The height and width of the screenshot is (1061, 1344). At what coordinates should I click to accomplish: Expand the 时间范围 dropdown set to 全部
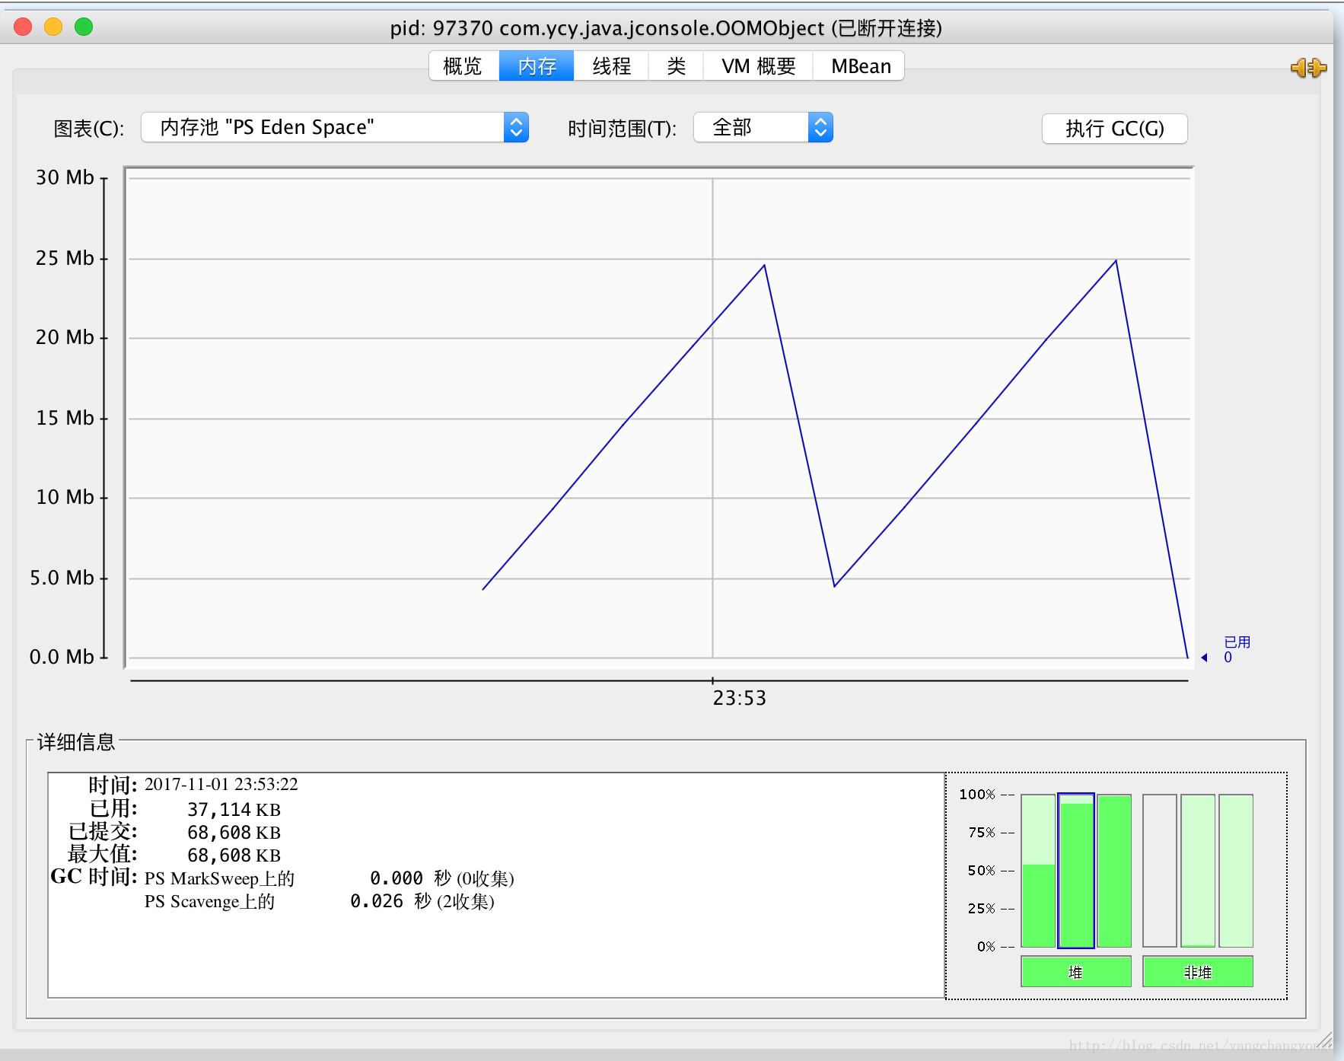pos(763,127)
